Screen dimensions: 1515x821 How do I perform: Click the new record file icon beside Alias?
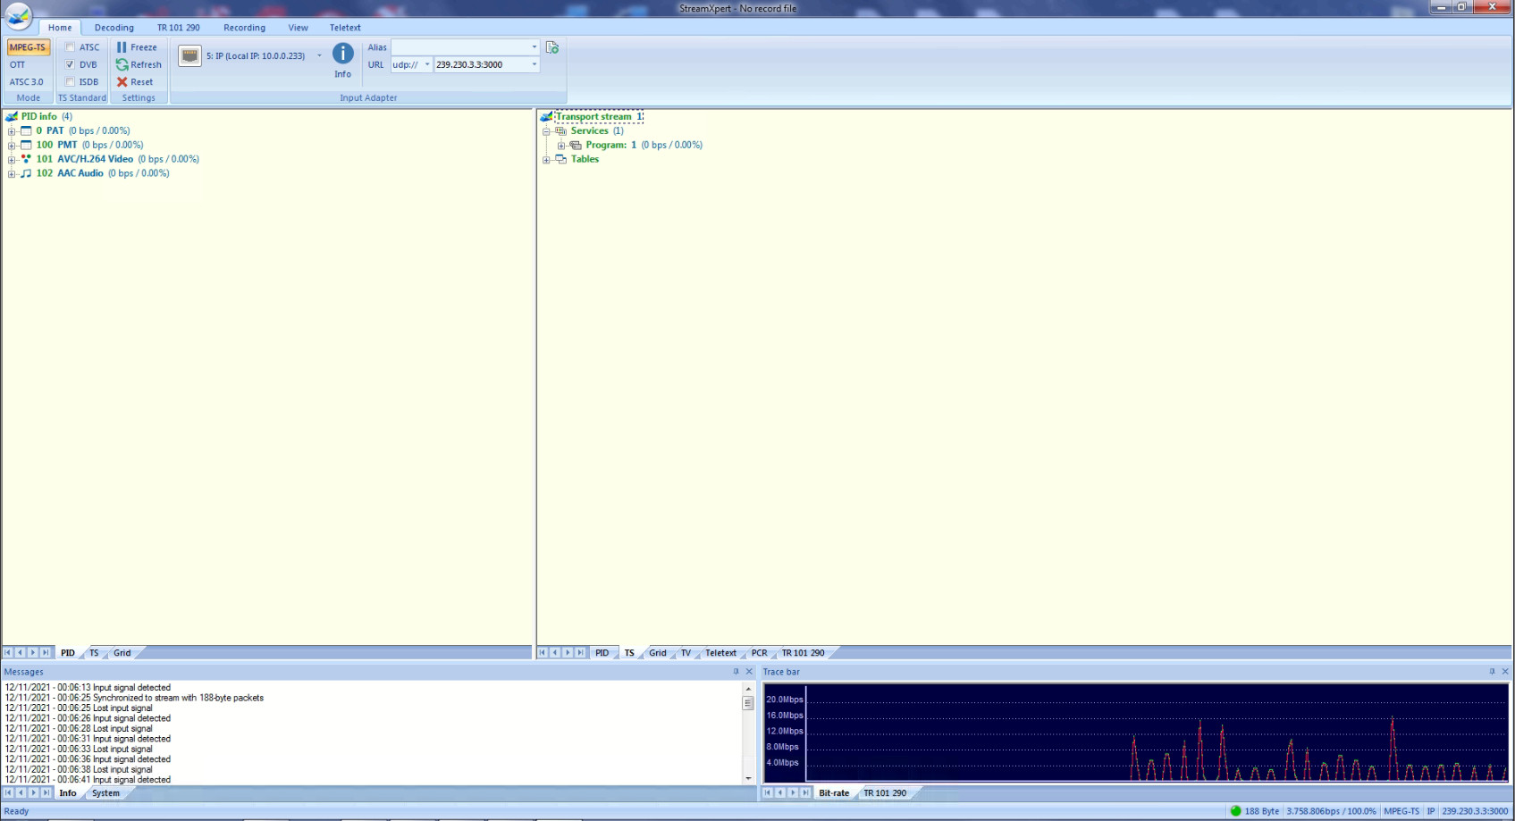551,46
